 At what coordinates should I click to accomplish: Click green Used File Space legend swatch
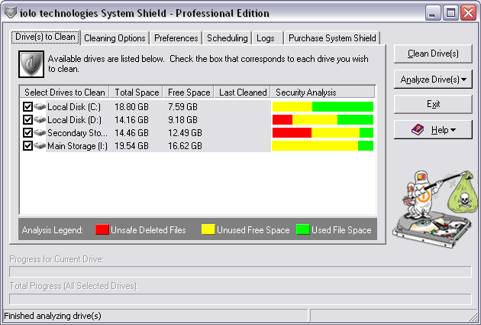coord(303,229)
